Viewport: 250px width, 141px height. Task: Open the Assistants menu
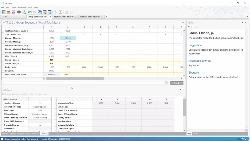(x=22, y=8)
